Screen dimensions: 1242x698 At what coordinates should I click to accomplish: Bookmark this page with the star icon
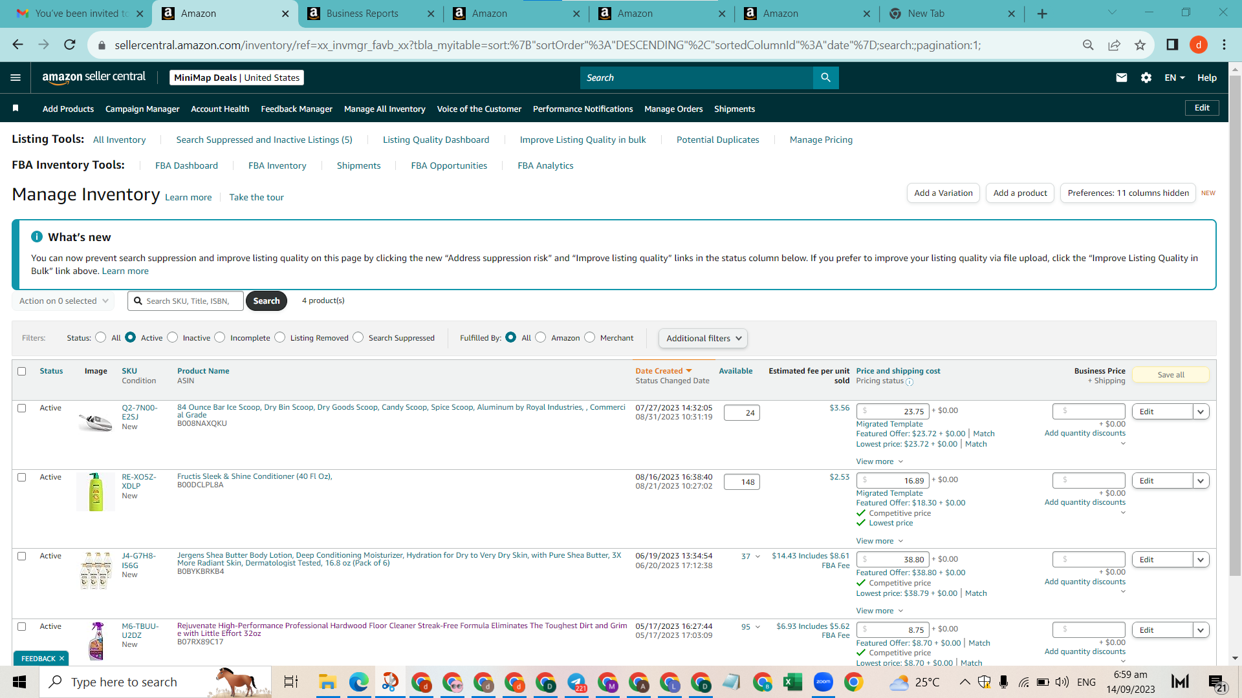(1140, 45)
